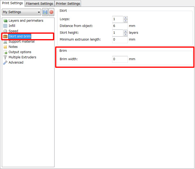Screen dimensions: 195x169
Task: Click the Brim group heading
Action: pyautogui.click(x=63, y=51)
